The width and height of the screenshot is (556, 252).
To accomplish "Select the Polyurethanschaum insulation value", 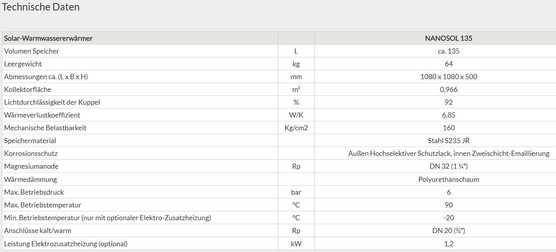I will (x=449, y=180).
